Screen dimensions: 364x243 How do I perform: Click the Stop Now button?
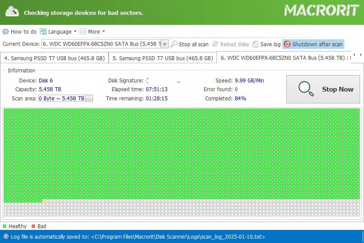click(323, 89)
